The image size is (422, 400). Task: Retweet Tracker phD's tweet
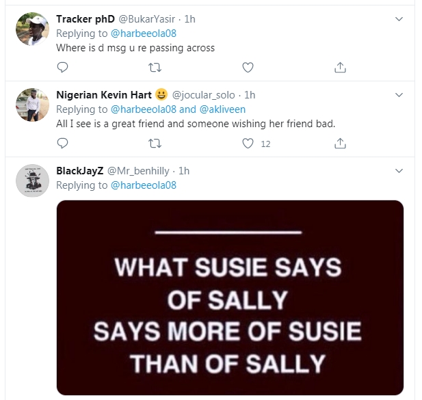pos(155,67)
